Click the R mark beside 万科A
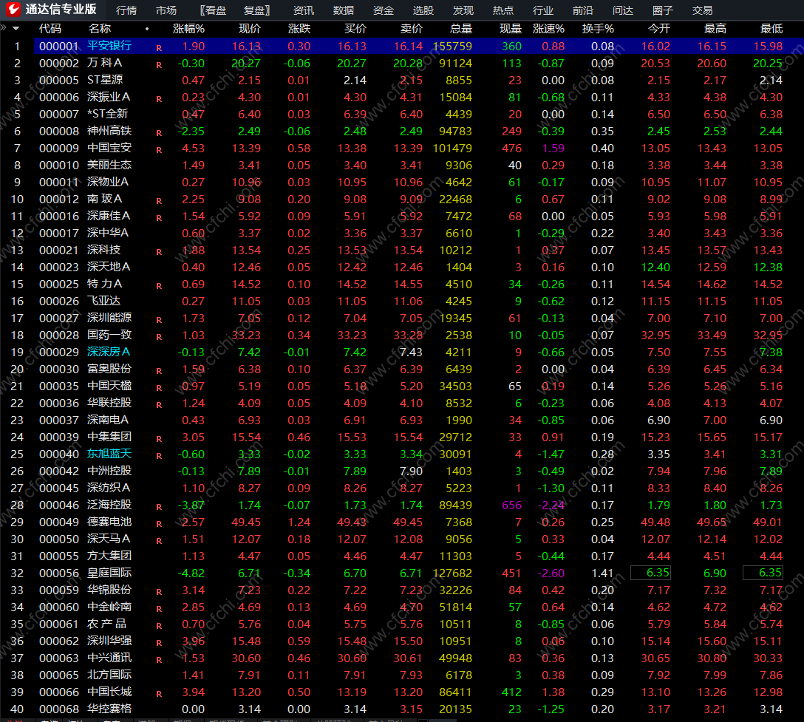804x722 pixels. (x=159, y=64)
